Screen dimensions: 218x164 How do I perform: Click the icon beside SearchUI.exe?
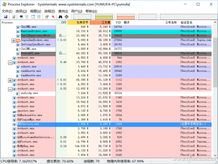click(x=18, y=54)
